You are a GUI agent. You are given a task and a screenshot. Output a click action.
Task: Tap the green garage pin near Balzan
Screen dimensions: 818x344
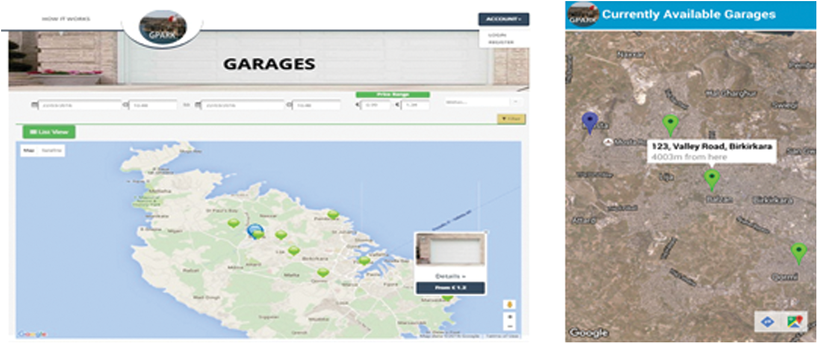[x=711, y=179]
